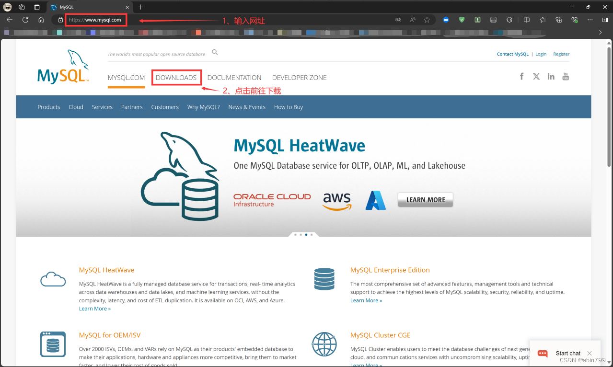Open the DEVELOPER ZONE tab

tap(300, 78)
